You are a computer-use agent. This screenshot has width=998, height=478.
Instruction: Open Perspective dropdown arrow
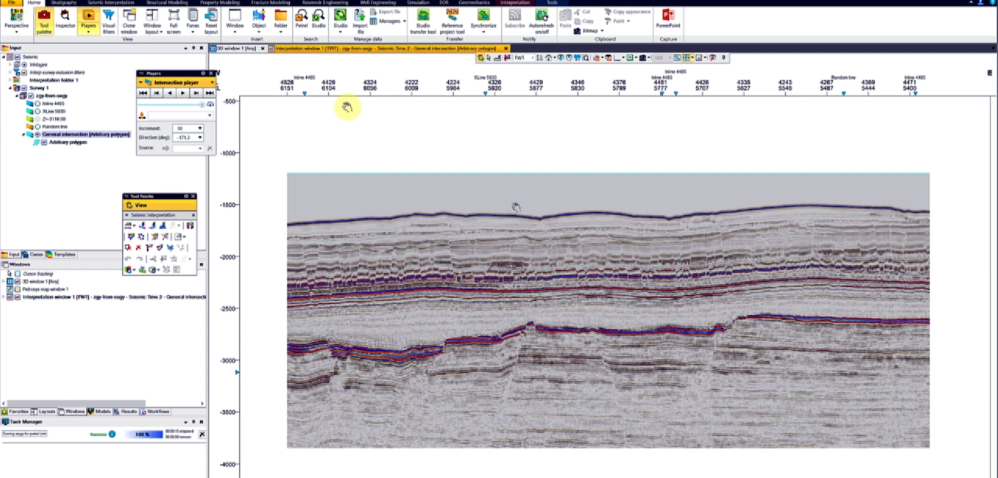click(x=16, y=32)
